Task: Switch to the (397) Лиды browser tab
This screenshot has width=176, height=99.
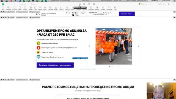Action: 86,1
